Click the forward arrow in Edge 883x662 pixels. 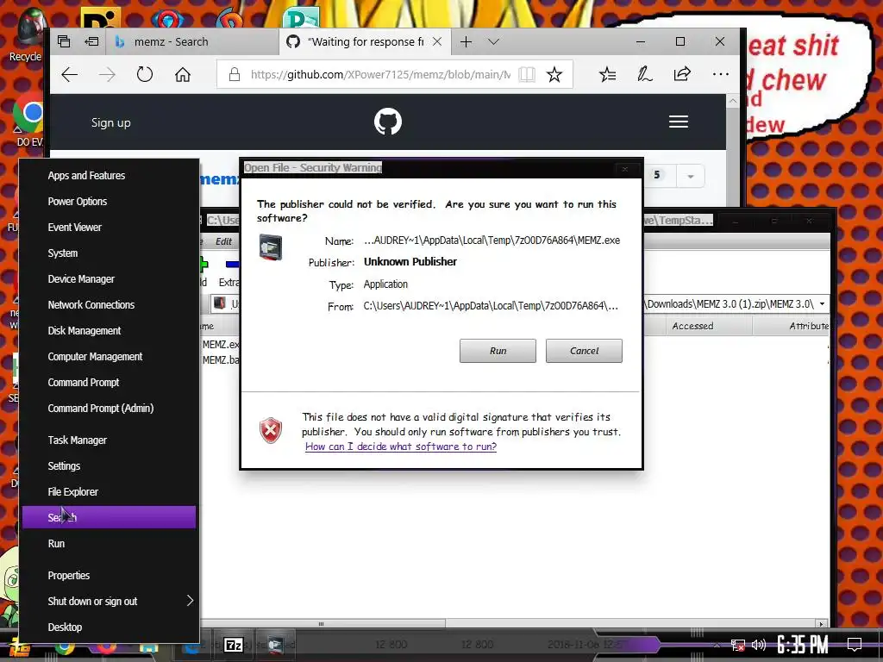pyautogui.click(x=107, y=74)
